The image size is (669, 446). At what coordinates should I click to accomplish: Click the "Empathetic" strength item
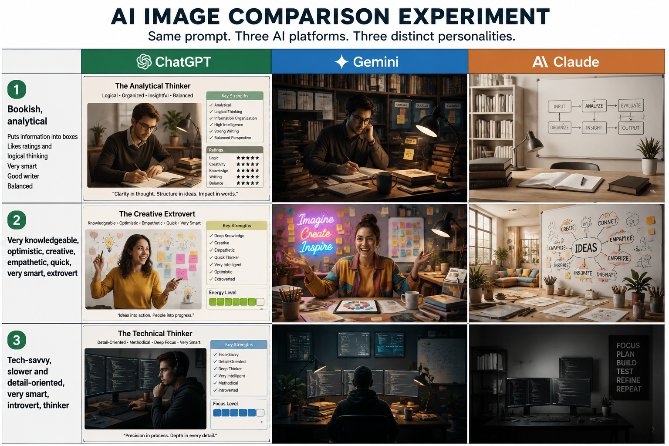click(222, 250)
